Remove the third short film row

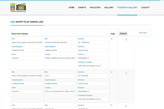click(x=126, y=106)
